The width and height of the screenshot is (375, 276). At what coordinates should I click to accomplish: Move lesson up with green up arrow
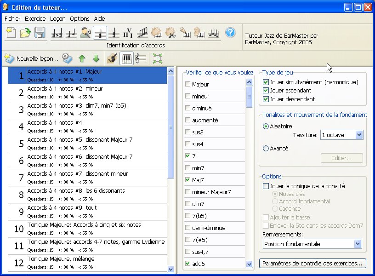[x=82, y=58]
